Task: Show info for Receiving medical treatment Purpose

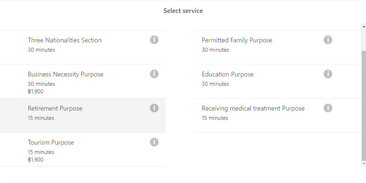Action: (328, 108)
